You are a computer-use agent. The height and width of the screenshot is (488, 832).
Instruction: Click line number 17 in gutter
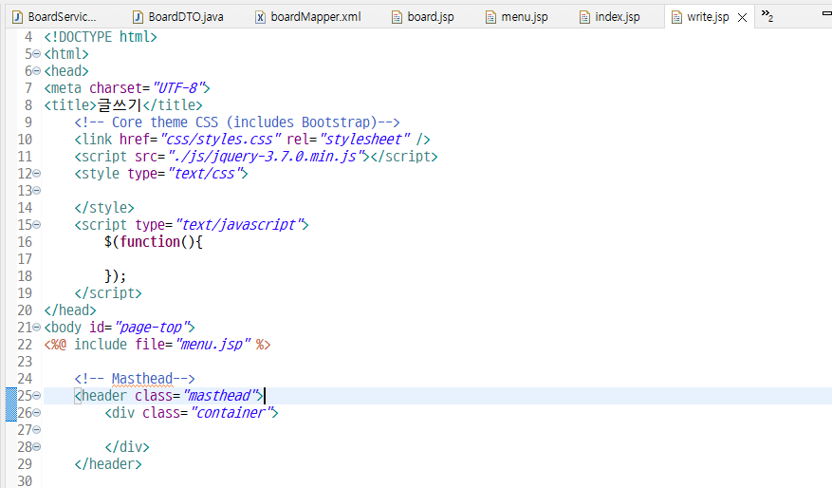pyautogui.click(x=25, y=258)
